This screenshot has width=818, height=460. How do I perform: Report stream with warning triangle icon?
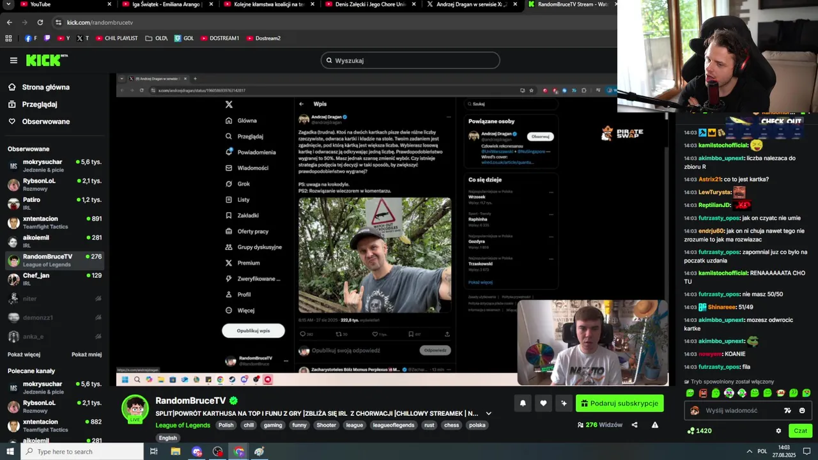pos(655,425)
